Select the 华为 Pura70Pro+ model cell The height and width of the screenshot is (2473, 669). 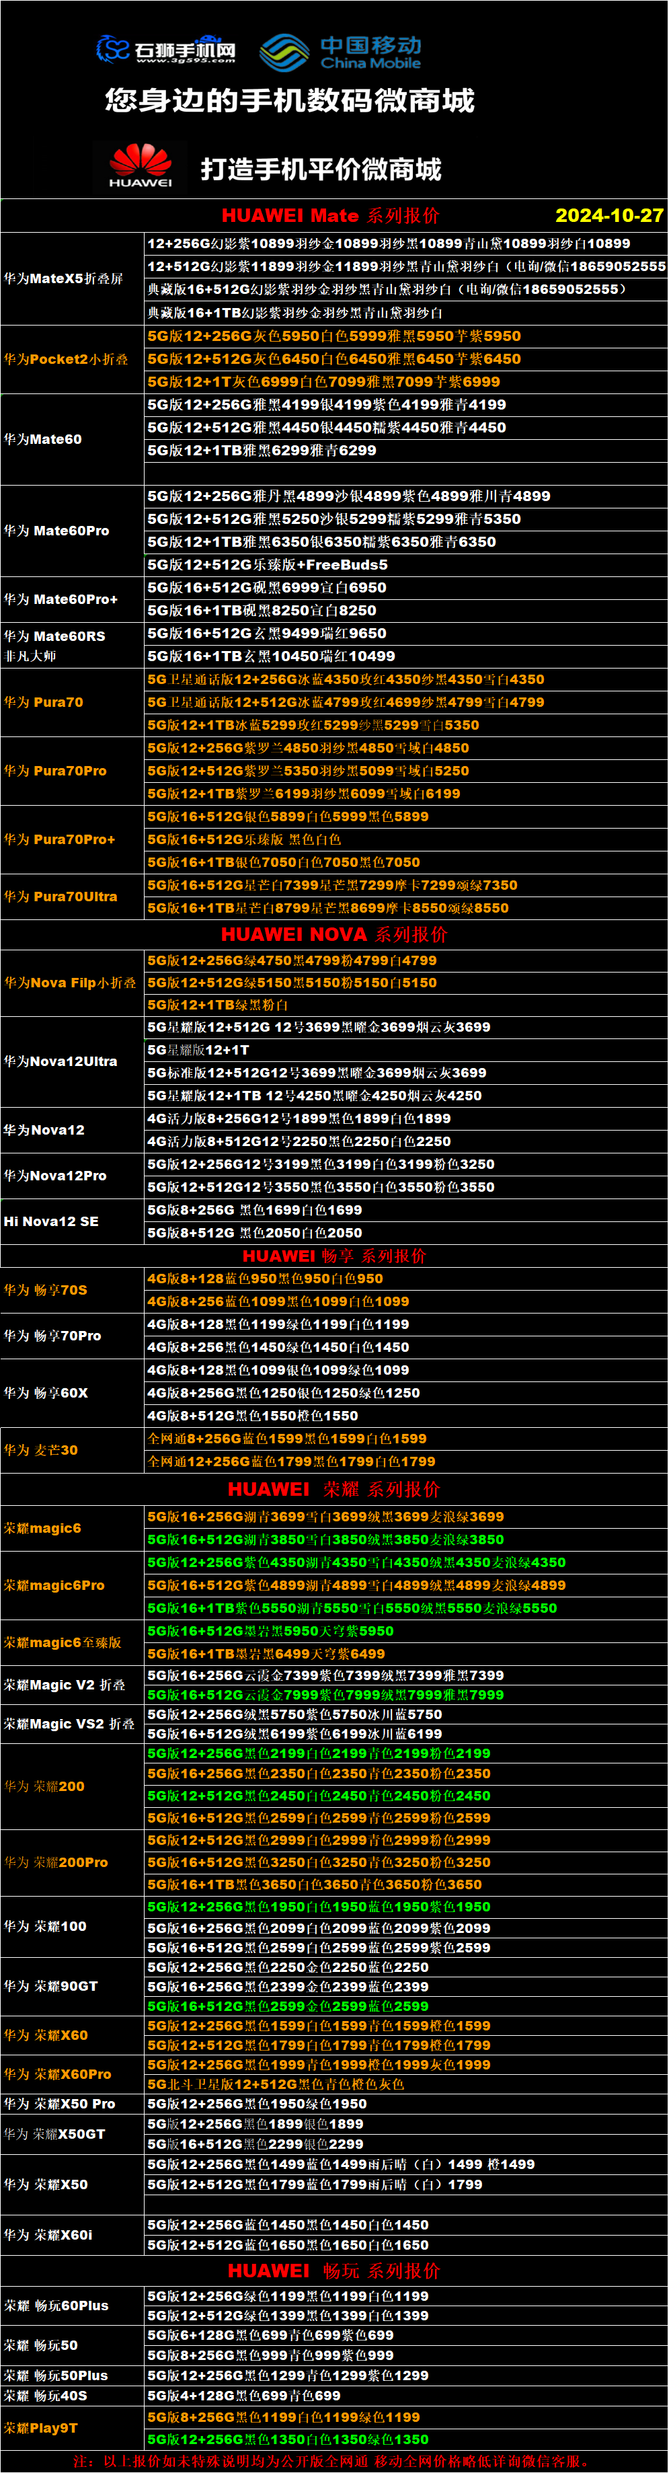pos(73,839)
